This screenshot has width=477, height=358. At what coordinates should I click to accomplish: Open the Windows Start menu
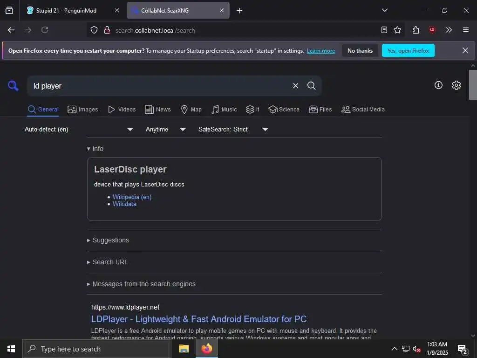[11, 349]
